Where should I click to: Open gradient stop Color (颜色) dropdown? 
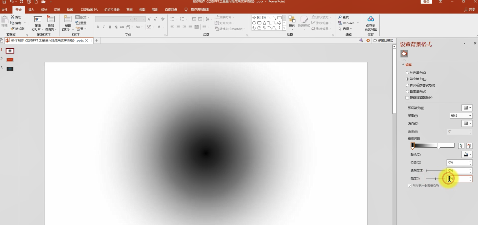pos(467,155)
